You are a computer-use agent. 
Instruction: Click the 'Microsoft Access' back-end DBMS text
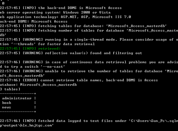[x=49, y=21]
